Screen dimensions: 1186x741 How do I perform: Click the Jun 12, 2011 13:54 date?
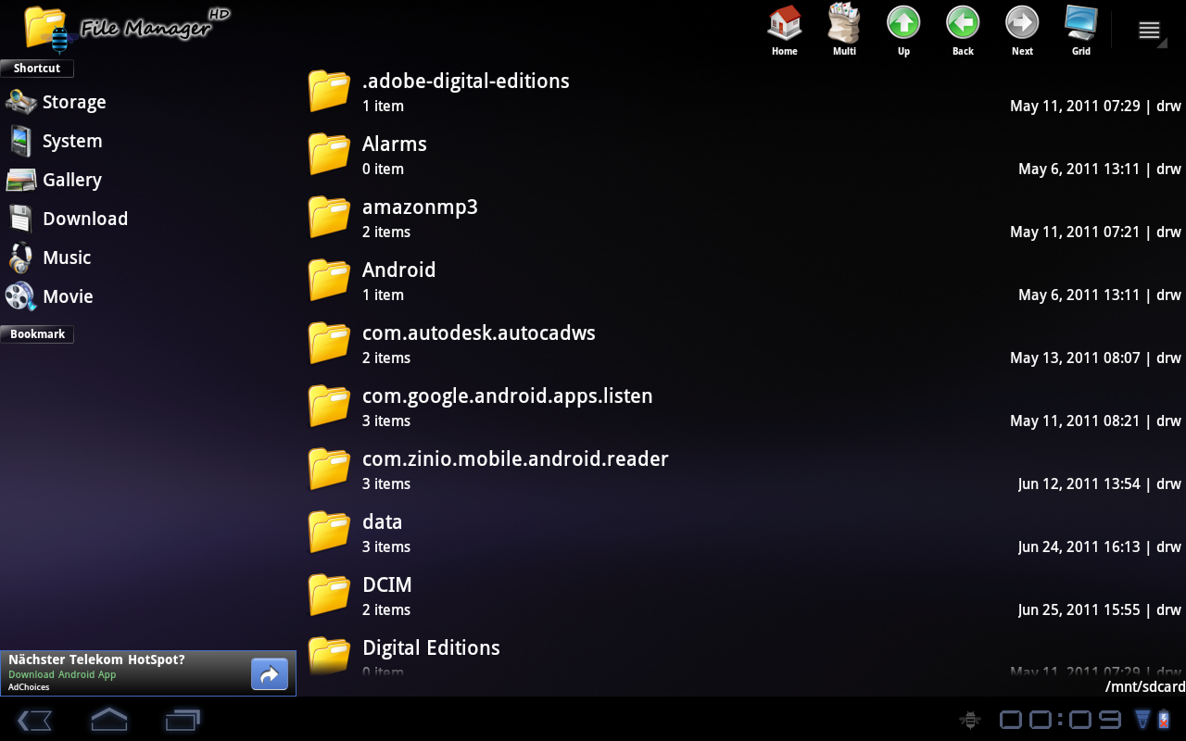tap(1079, 484)
